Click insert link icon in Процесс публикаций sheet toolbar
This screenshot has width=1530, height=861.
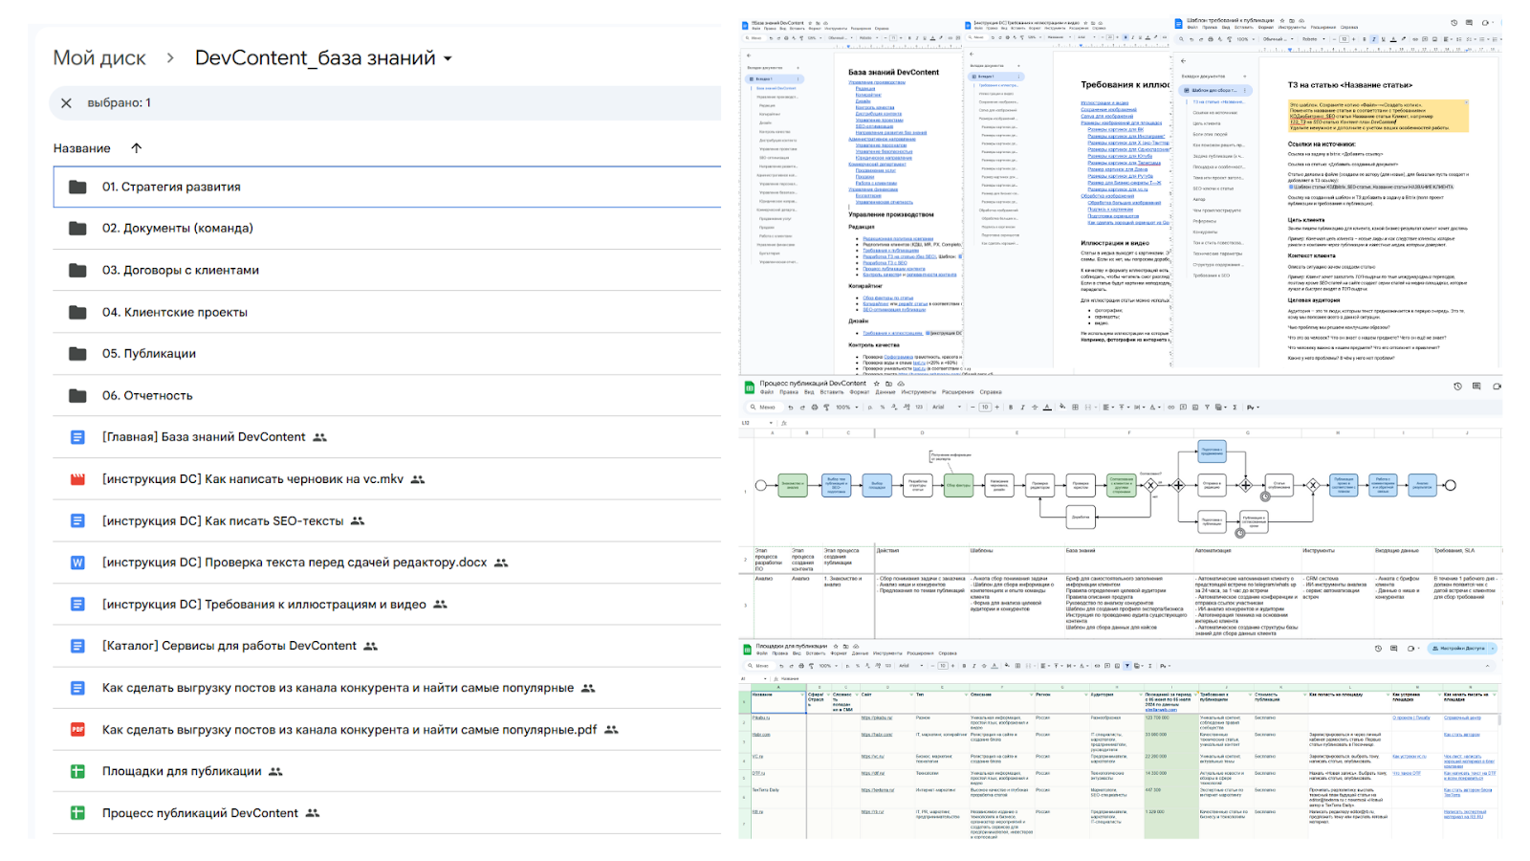(x=1170, y=408)
